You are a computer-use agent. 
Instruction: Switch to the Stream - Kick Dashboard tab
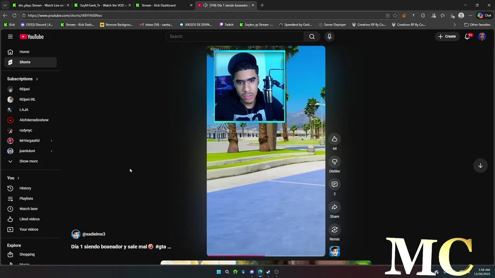click(164, 5)
